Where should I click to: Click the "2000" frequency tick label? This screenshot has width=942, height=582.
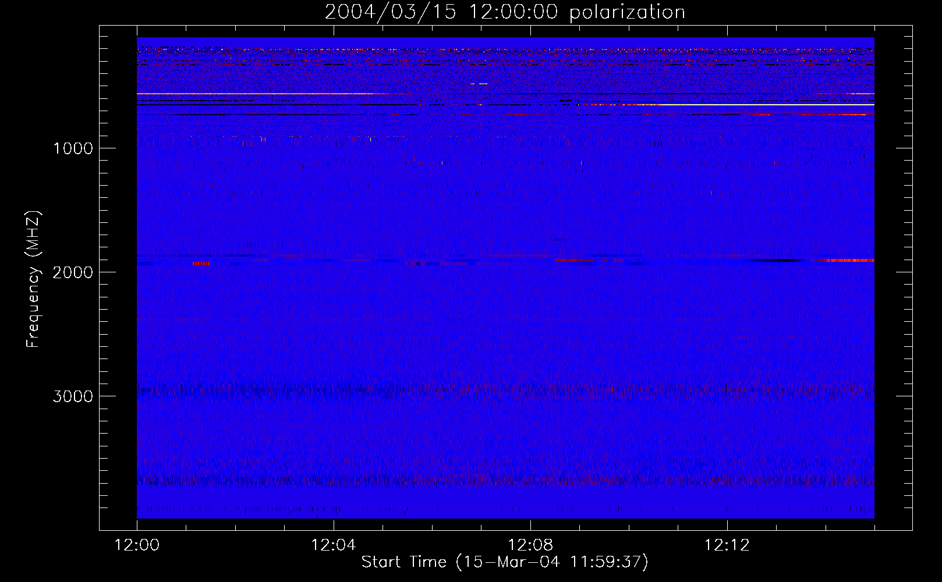click(x=73, y=272)
